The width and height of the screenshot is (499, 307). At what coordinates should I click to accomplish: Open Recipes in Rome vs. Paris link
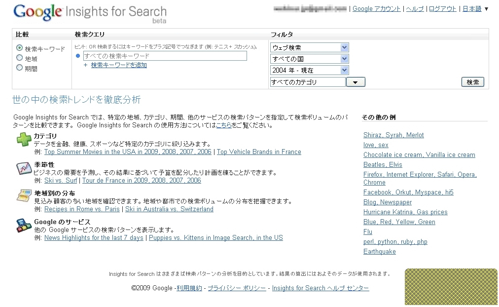click(x=82, y=209)
